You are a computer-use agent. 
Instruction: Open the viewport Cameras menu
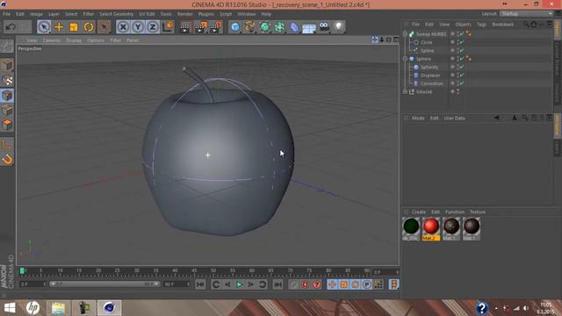[52, 40]
